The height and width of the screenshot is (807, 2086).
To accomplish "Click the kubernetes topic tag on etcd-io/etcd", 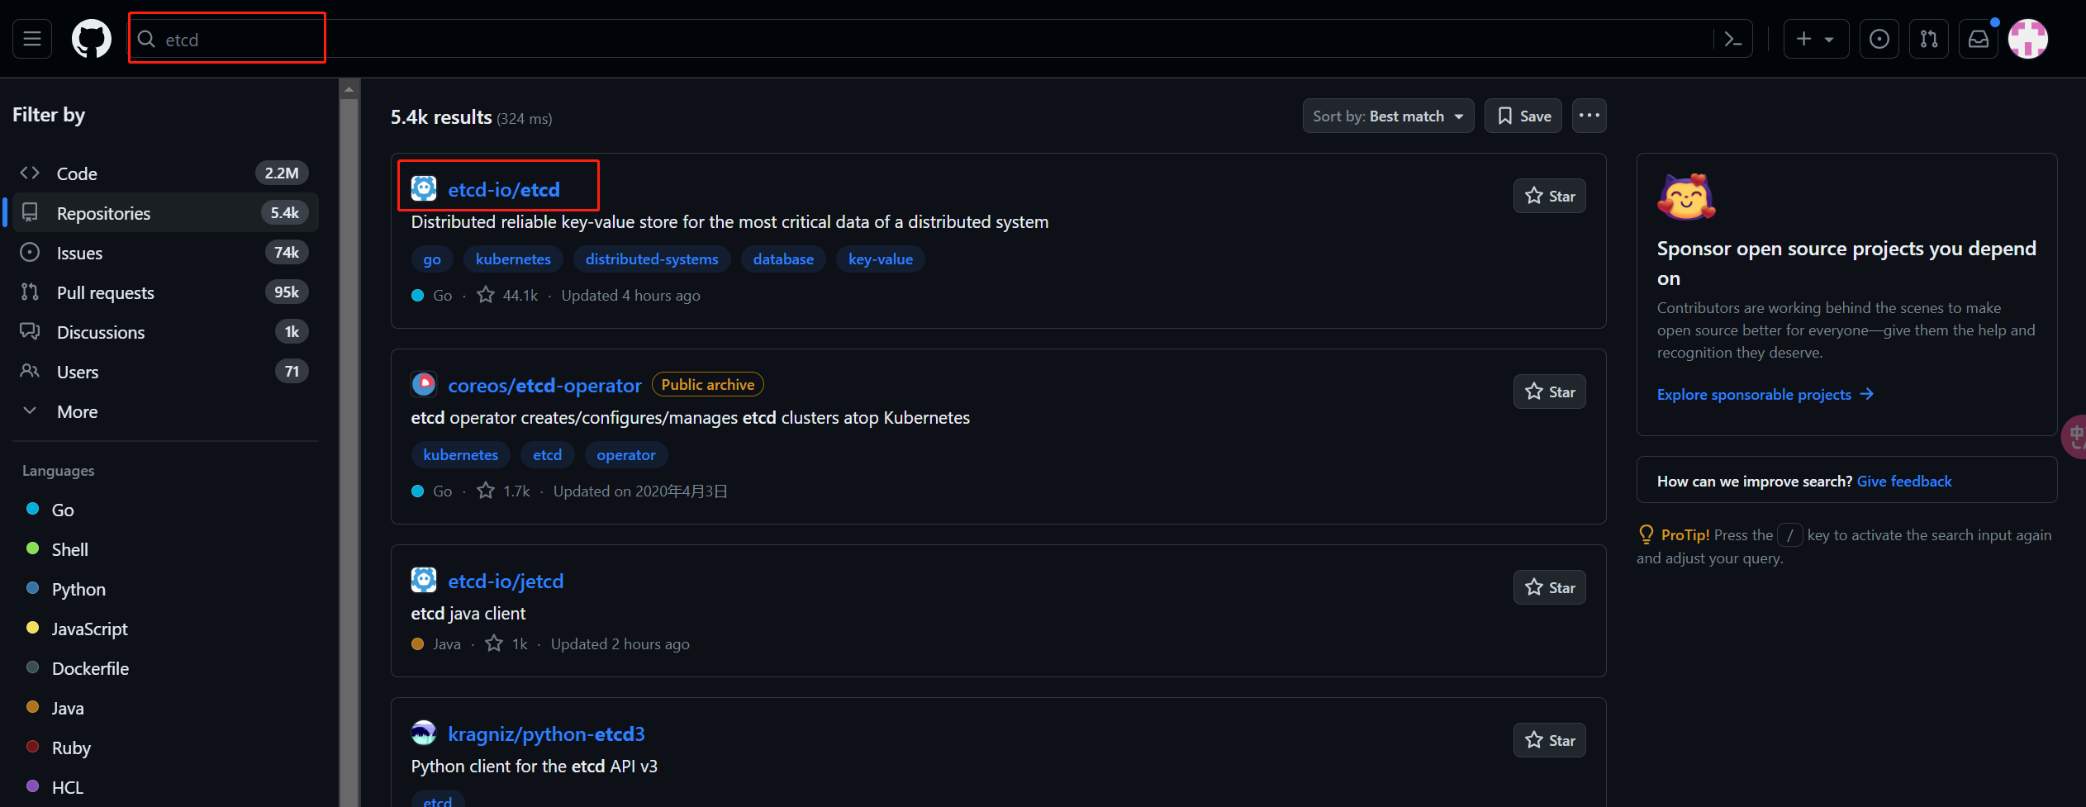I will point(513,259).
